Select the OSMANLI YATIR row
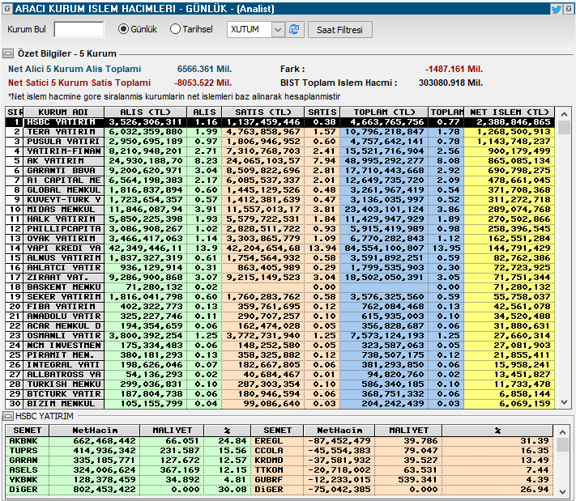 280,336
